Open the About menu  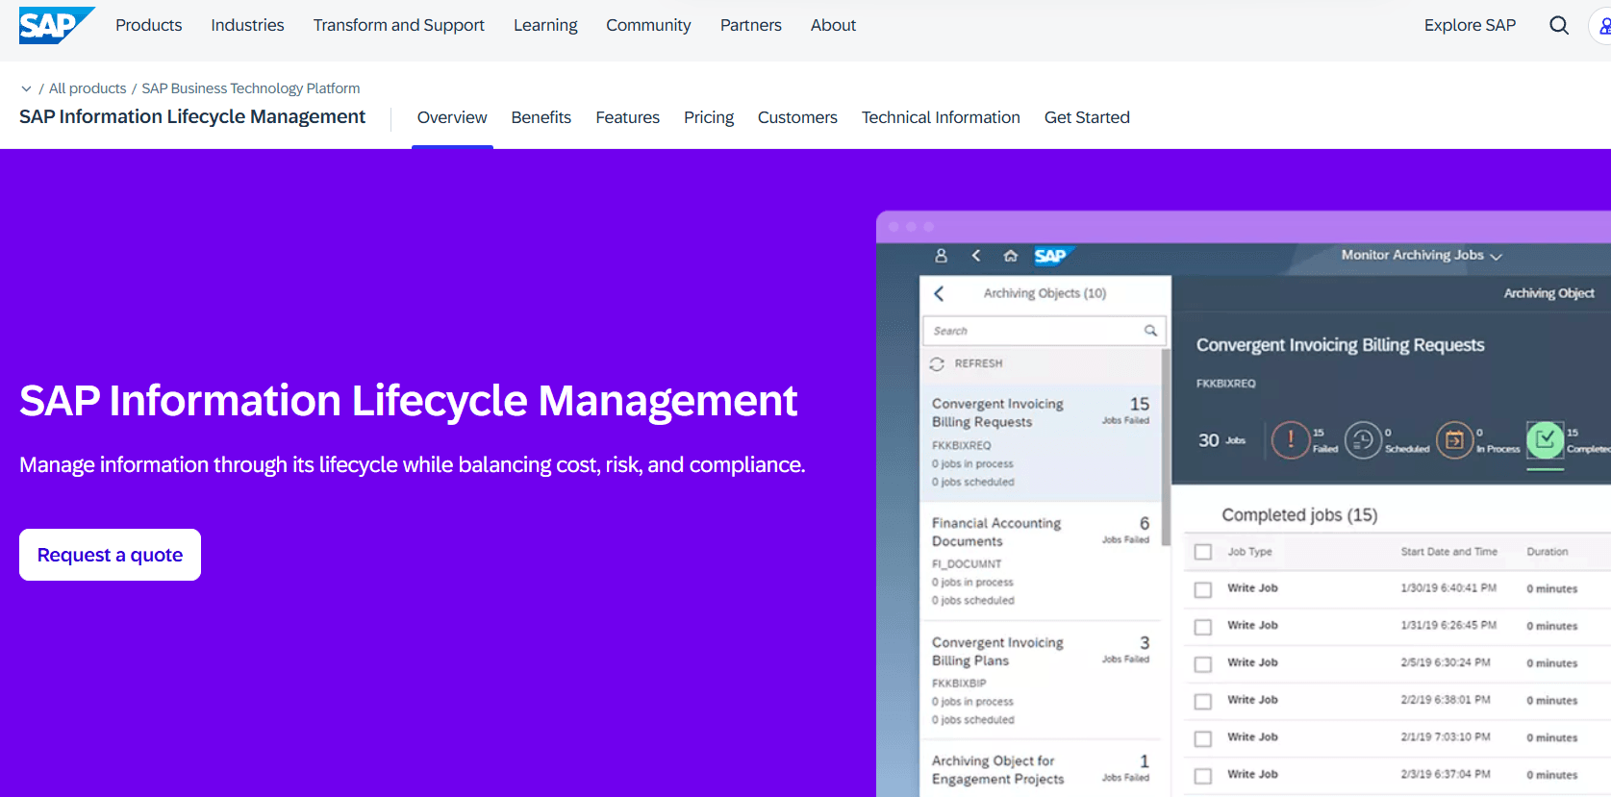(833, 25)
